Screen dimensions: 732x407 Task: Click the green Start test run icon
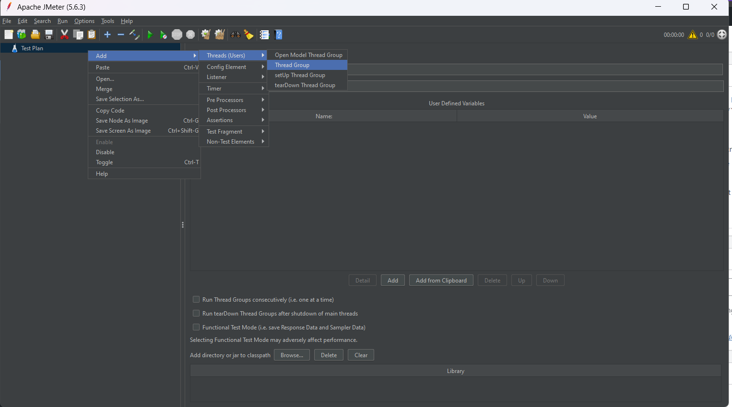tap(150, 34)
